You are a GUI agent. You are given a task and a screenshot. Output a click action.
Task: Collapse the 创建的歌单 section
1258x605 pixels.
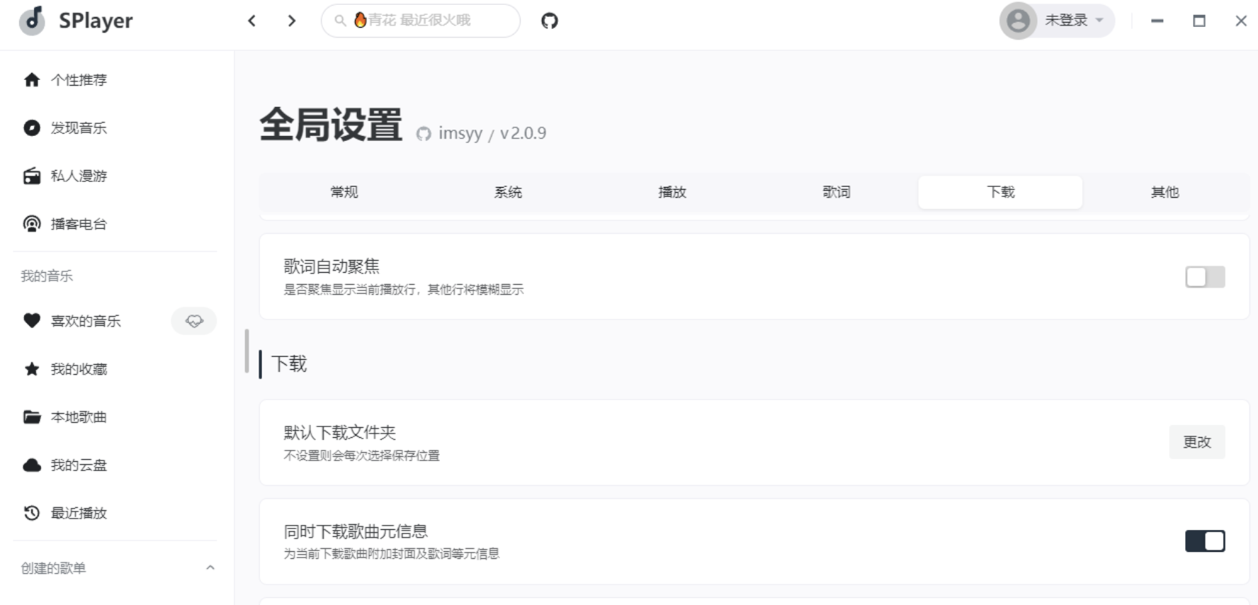pos(210,568)
